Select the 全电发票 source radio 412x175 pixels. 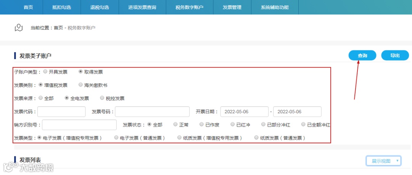point(67,98)
